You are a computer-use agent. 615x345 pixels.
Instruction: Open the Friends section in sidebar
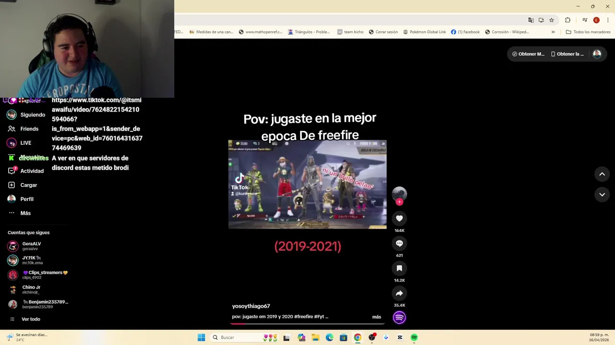point(24,129)
